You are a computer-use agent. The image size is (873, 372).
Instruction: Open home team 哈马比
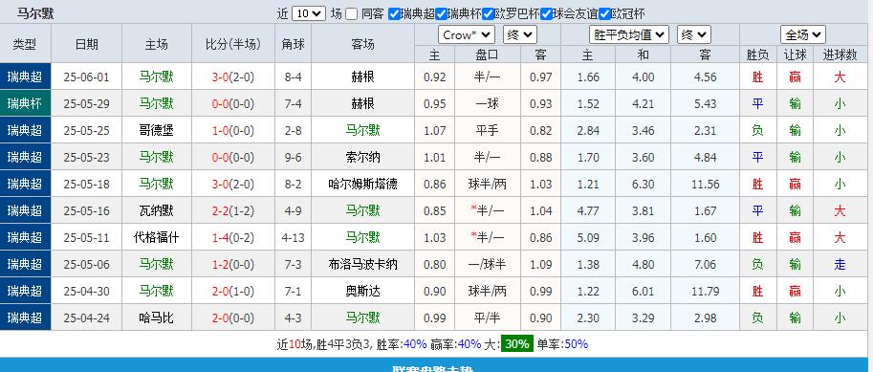pos(157,317)
